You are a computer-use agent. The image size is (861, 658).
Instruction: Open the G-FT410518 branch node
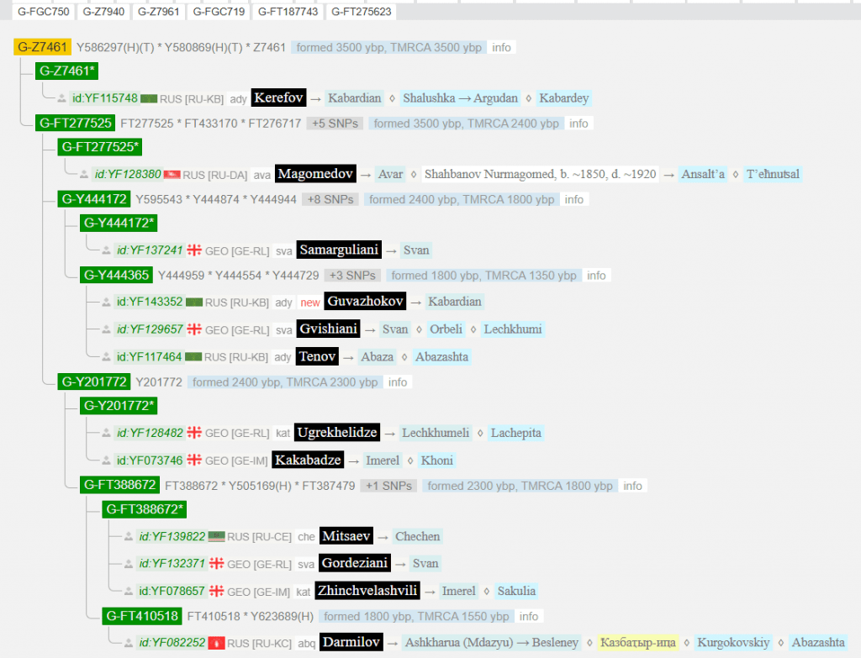coord(141,616)
